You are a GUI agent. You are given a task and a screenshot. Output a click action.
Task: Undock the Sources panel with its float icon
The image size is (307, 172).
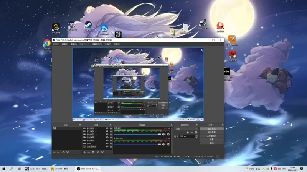[x=111, y=125]
